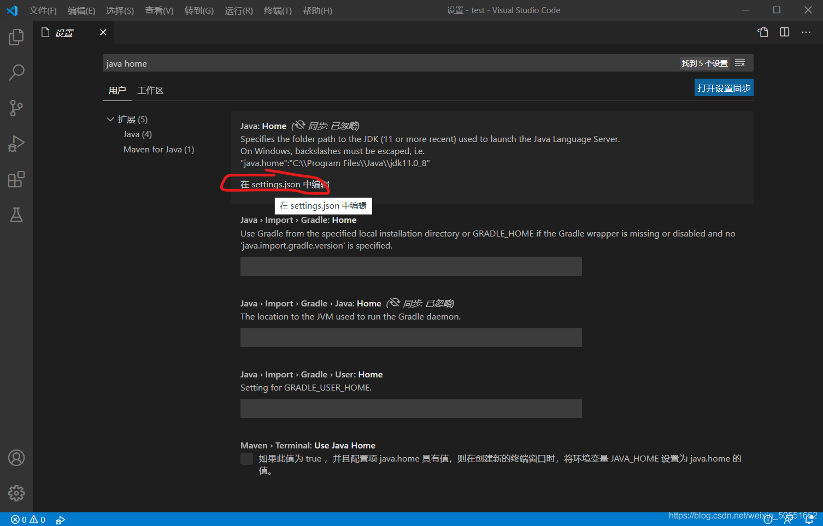This screenshot has height=526, width=823.
Task: Click 在 settings.json 中编辑 link
Action: pyautogui.click(x=285, y=185)
